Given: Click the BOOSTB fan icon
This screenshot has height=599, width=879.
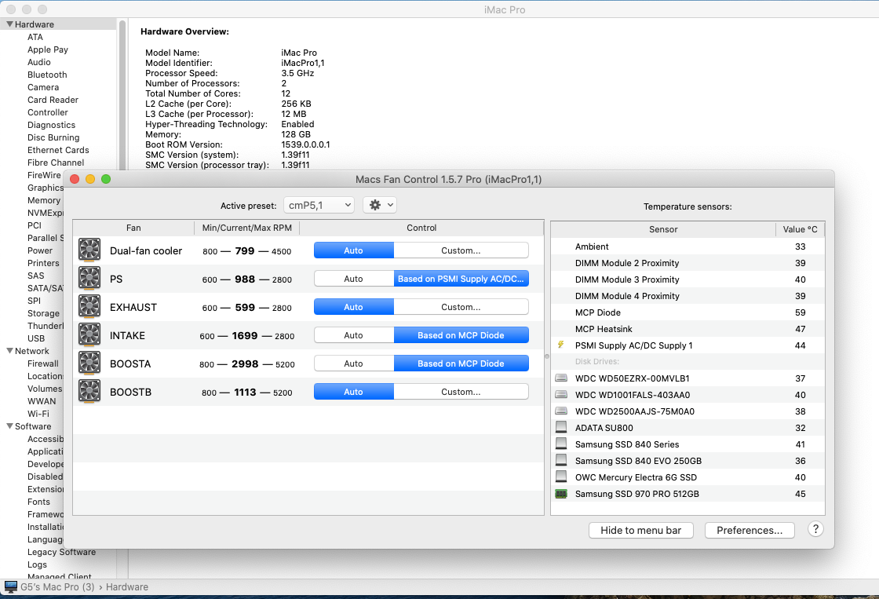Looking at the screenshot, I should coord(89,392).
